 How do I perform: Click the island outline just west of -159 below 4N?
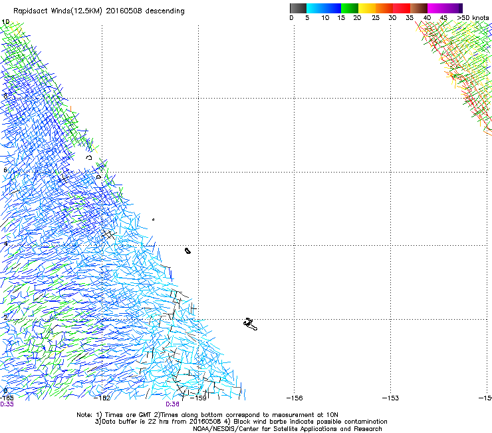(x=187, y=250)
